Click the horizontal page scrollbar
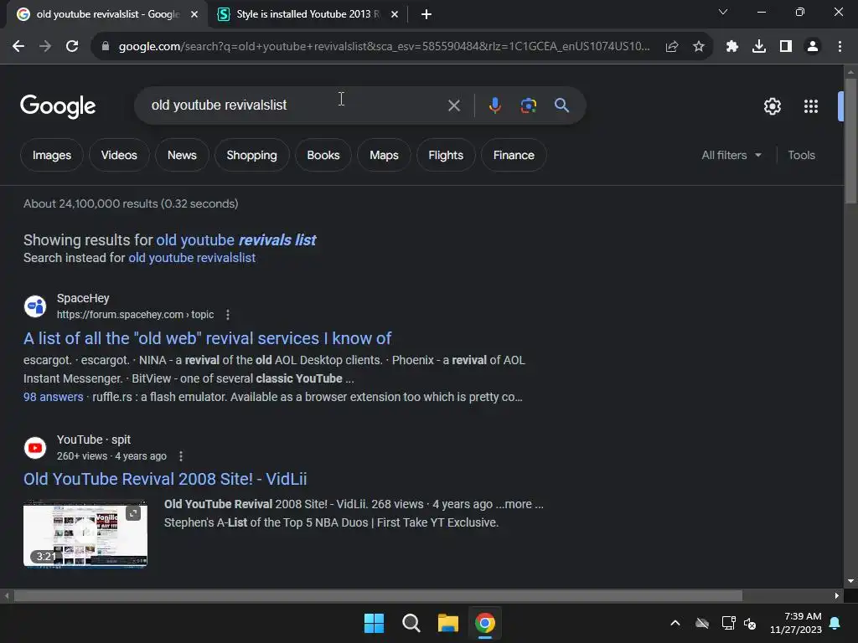The image size is (858, 643). tap(378, 595)
